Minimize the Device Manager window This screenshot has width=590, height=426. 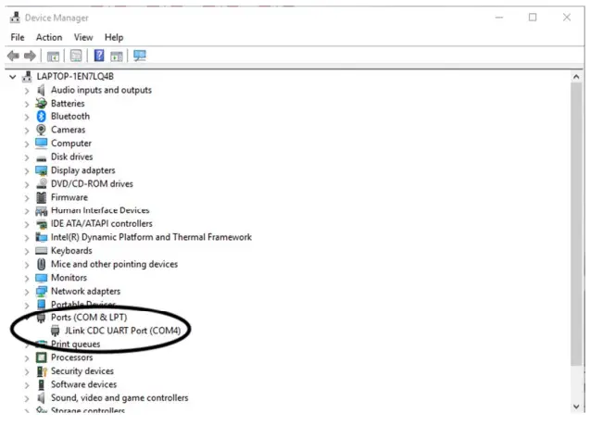tap(499, 18)
